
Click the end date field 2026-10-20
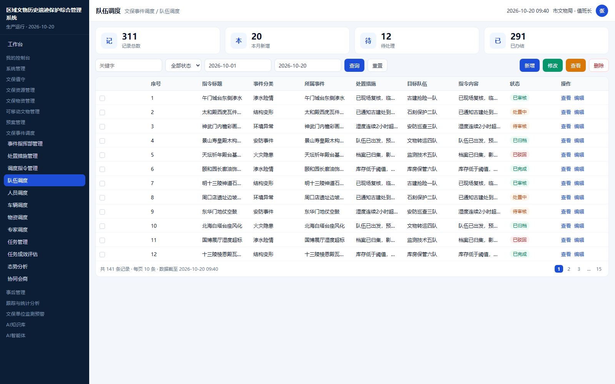pyautogui.click(x=308, y=65)
